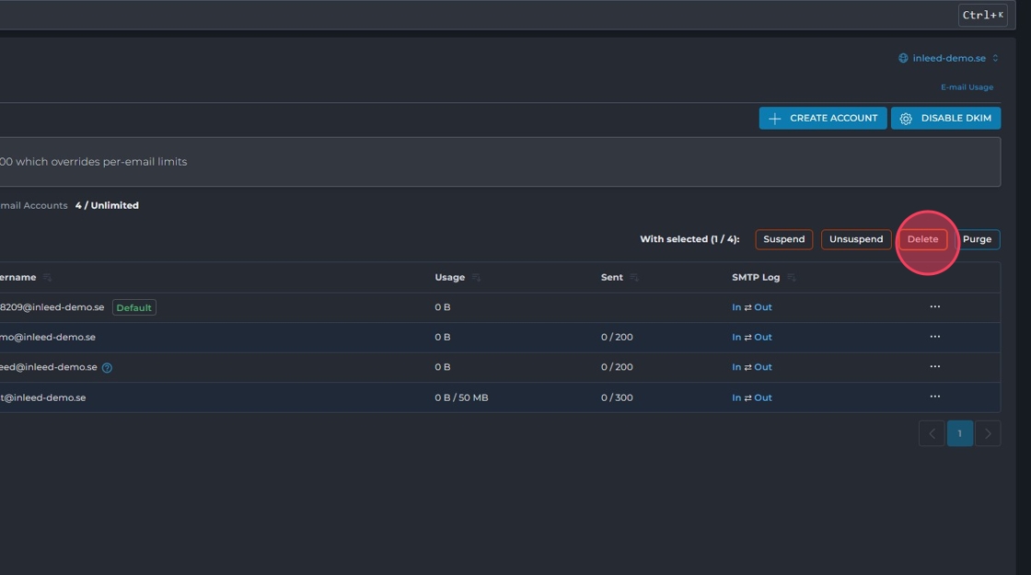Click the plus icon on Create Account
The width and height of the screenshot is (1031, 575).
click(775, 119)
